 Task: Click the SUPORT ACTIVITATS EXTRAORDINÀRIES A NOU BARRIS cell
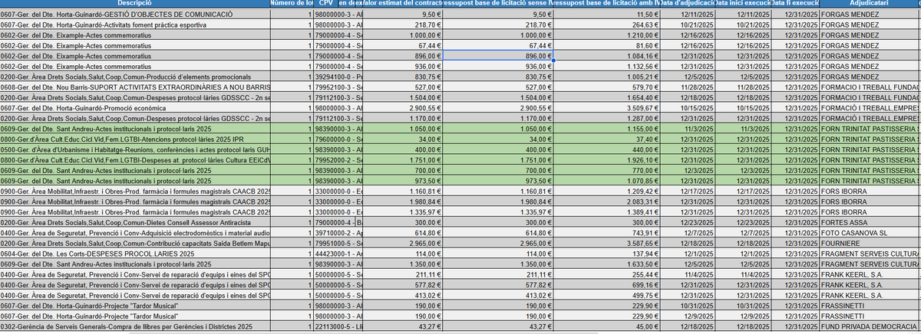coord(137,87)
